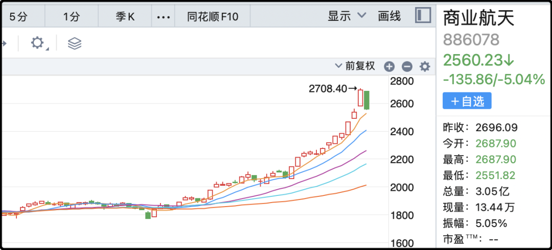Open the gear settings tool in toolbar
Screen dimensions: 552x250
(x=38, y=43)
